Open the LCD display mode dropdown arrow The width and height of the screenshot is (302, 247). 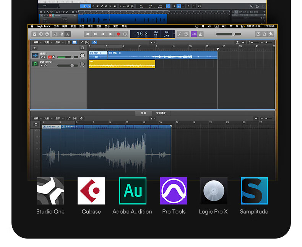click(x=174, y=34)
